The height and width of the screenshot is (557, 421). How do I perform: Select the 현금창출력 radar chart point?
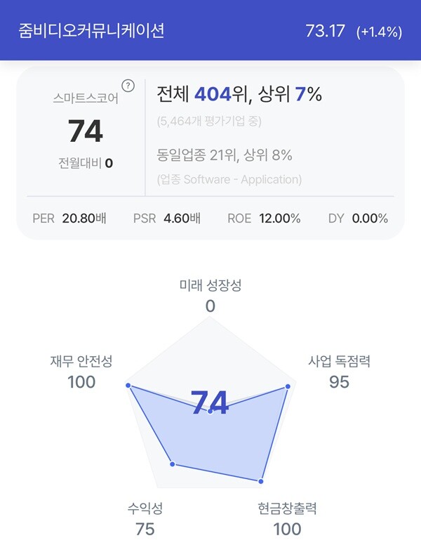260,481
